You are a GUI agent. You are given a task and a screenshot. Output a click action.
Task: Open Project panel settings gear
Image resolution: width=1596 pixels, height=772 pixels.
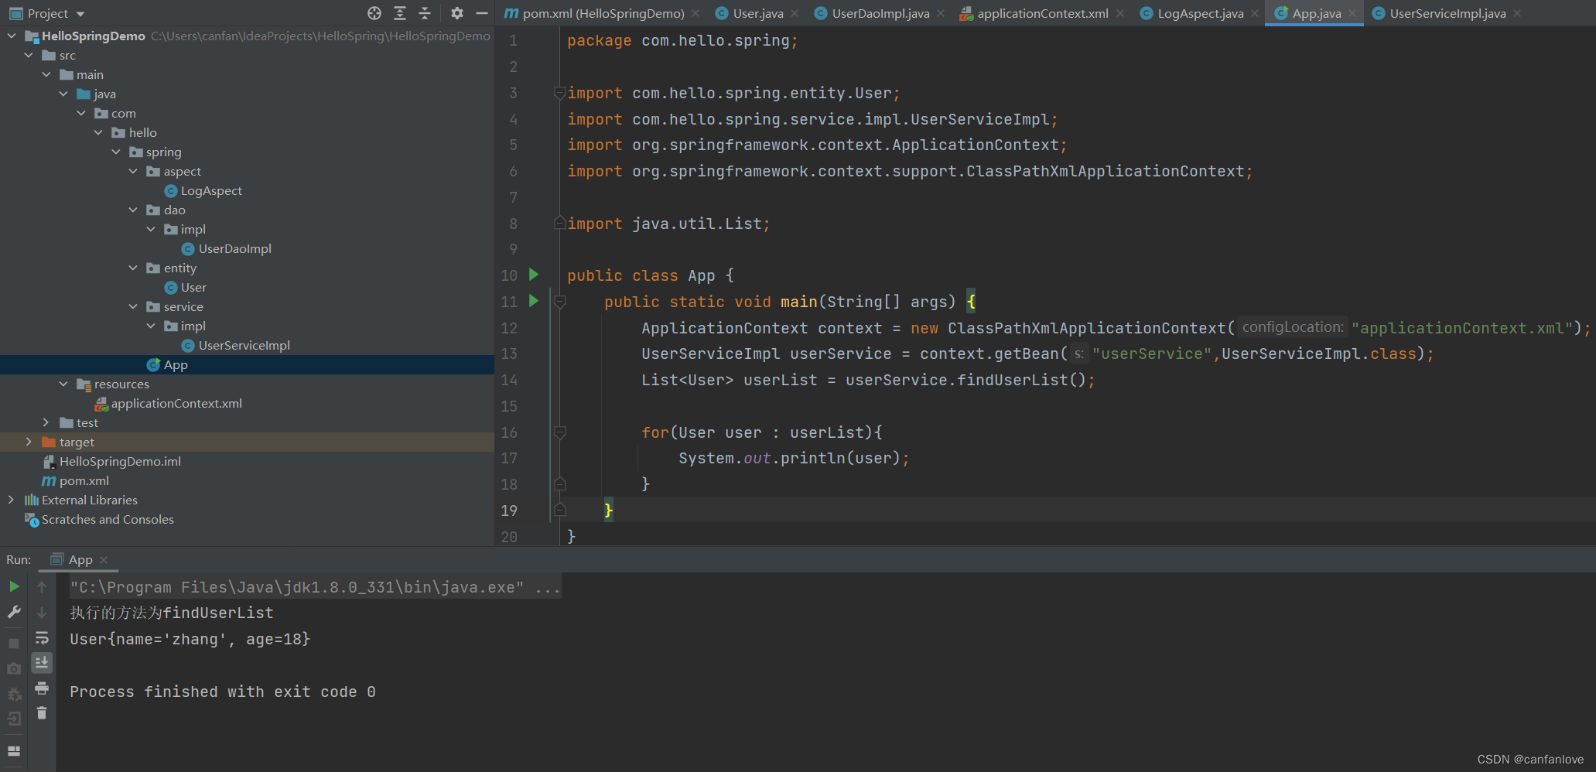[457, 13]
